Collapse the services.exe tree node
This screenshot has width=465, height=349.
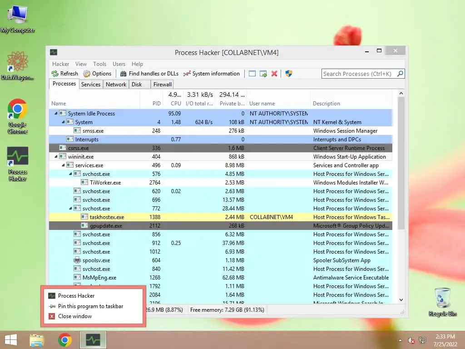click(x=63, y=165)
